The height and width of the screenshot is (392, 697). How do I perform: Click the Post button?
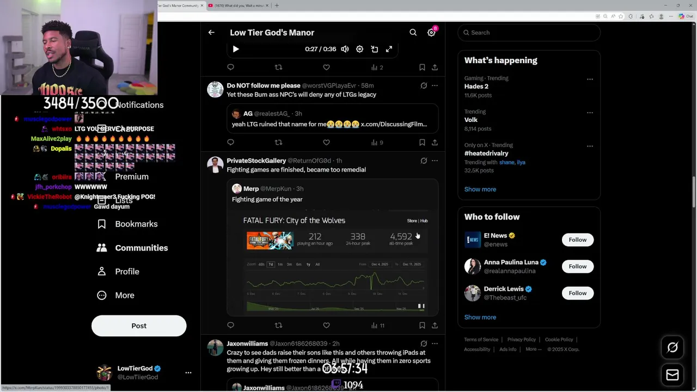click(139, 326)
